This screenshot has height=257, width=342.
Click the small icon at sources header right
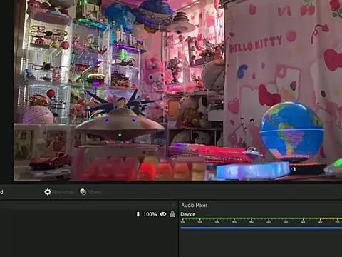(174, 204)
